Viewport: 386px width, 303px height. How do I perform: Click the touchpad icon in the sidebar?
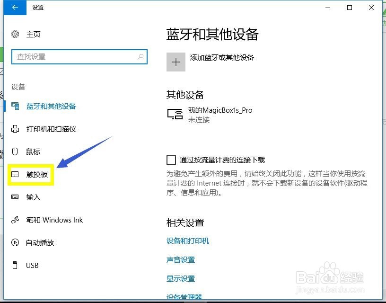pyautogui.click(x=15, y=174)
